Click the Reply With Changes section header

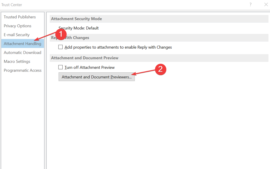[x=159, y=38]
